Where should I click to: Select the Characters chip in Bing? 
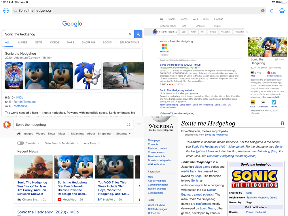[x=226, y=32]
